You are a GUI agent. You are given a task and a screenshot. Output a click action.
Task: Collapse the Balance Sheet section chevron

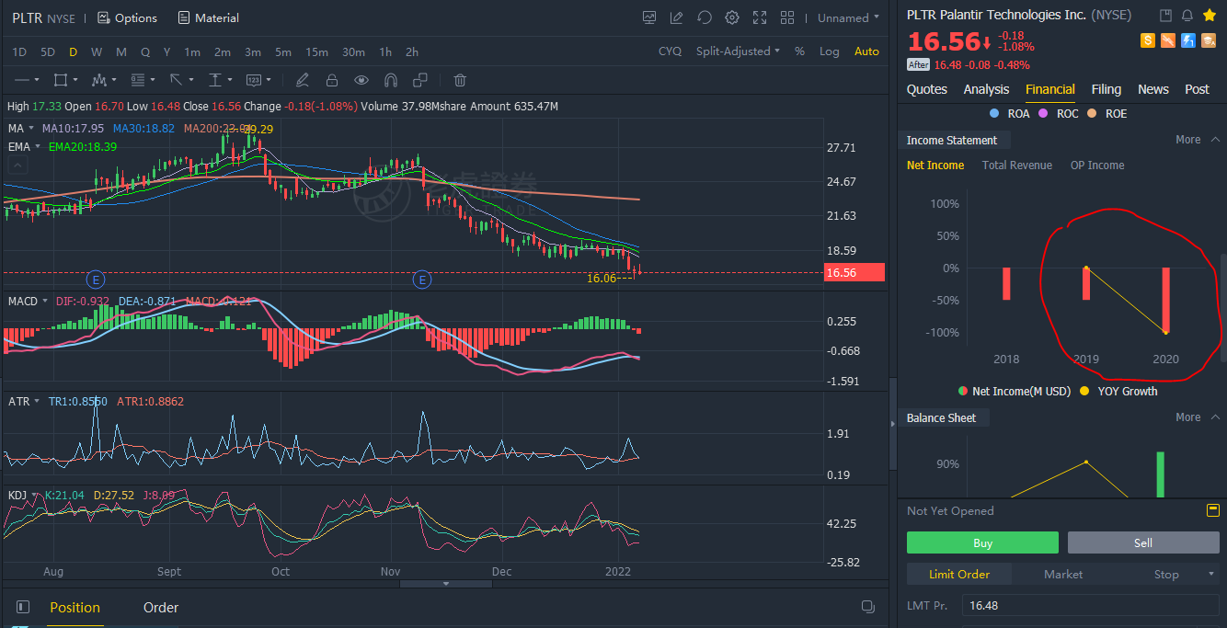click(1215, 417)
